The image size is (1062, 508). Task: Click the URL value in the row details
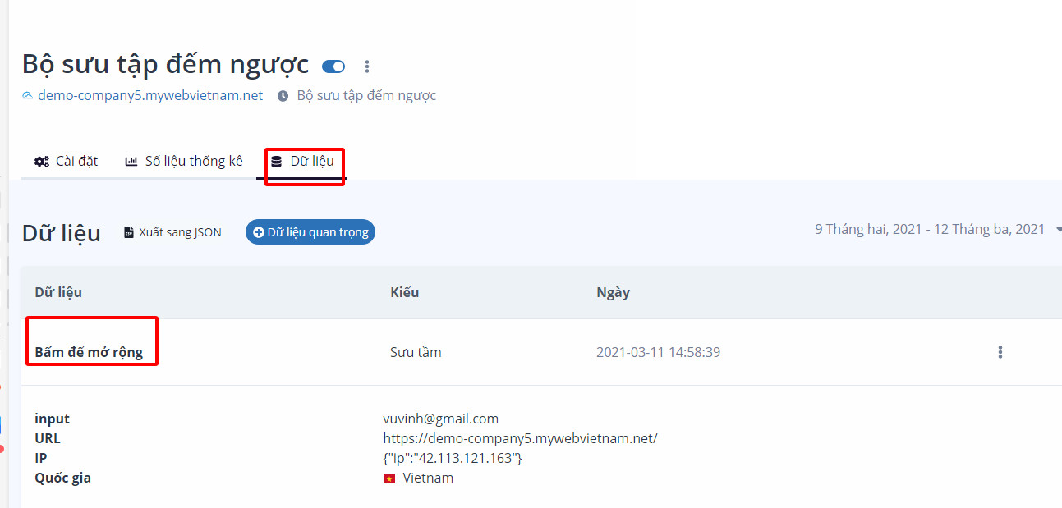pos(520,438)
